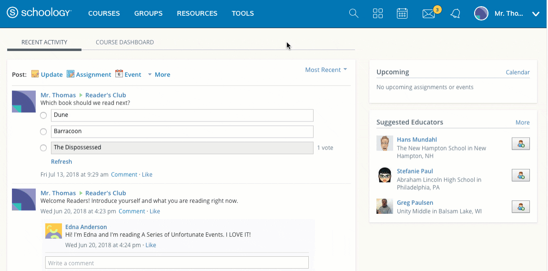Click the Refresh poll link

click(61, 161)
